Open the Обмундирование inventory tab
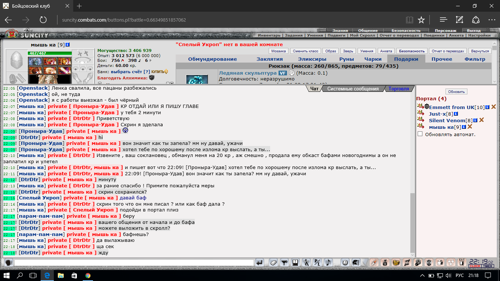Screen dimensions: 500x281 click(212, 59)
